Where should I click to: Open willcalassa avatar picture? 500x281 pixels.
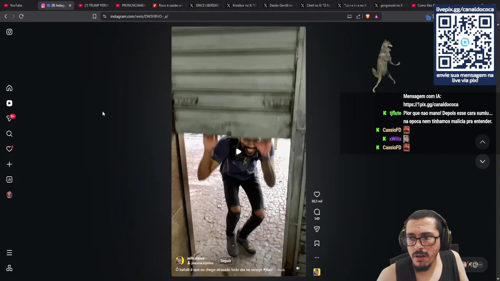(180, 261)
